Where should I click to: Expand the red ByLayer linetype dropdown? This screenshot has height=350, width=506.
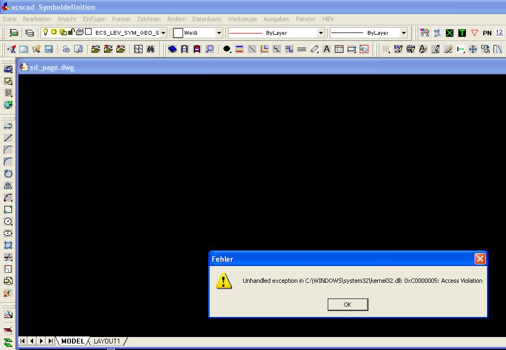coord(321,33)
